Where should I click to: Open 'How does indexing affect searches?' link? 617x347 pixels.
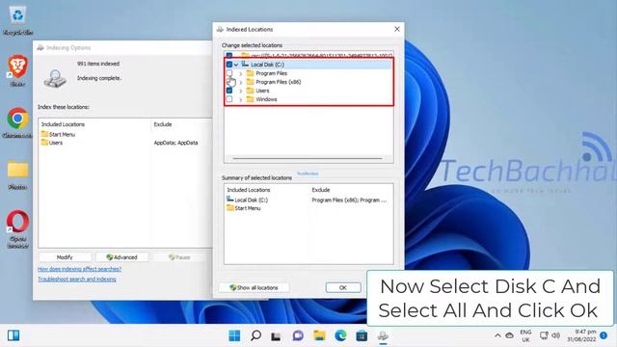coord(79,269)
